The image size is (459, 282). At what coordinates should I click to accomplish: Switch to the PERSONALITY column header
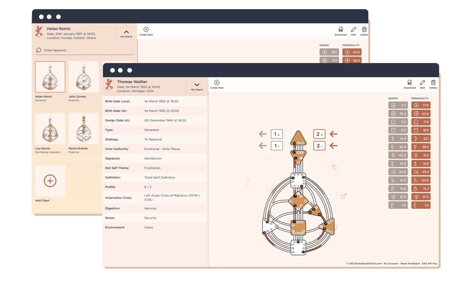point(420,98)
